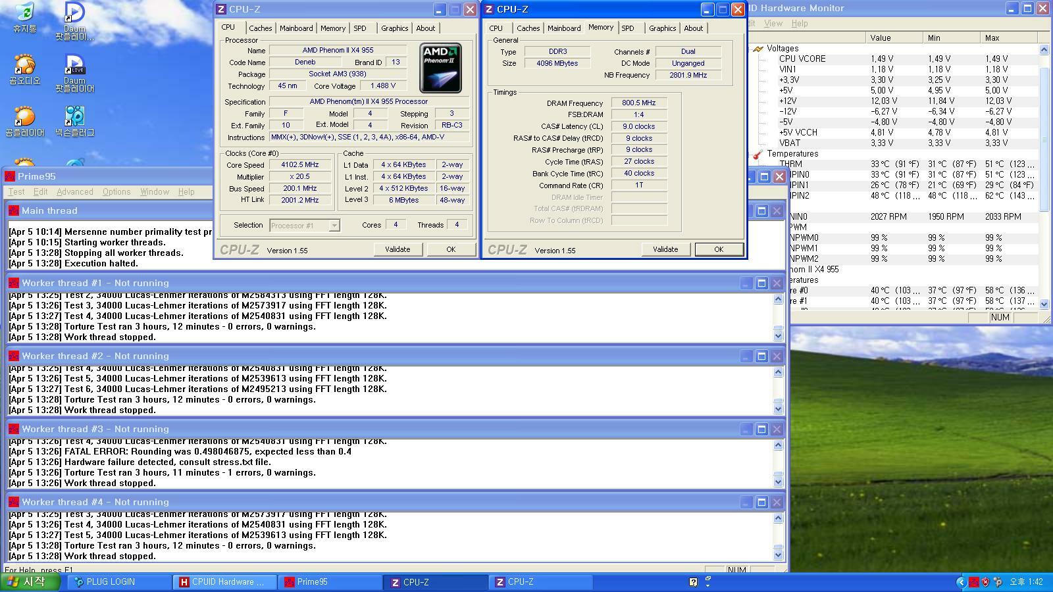The width and height of the screenshot is (1053, 592).
Task: Click the Worker thread #2 window icon
Action: point(14,356)
